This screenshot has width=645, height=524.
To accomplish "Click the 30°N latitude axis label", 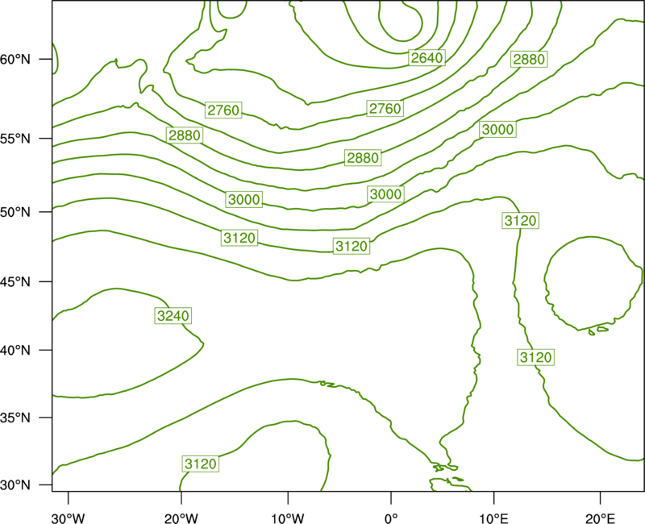I will pos(15,485).
